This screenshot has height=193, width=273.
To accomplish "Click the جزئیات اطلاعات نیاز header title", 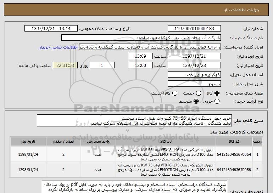I will 241,10.
